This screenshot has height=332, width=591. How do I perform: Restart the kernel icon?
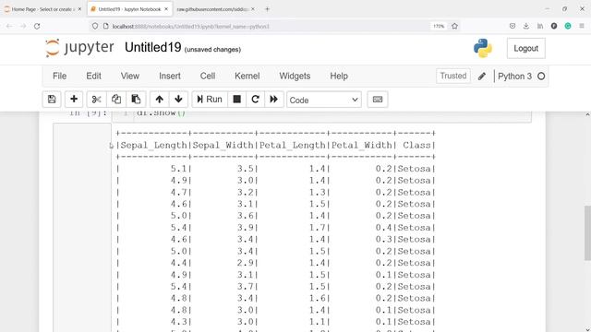[255, 100]
